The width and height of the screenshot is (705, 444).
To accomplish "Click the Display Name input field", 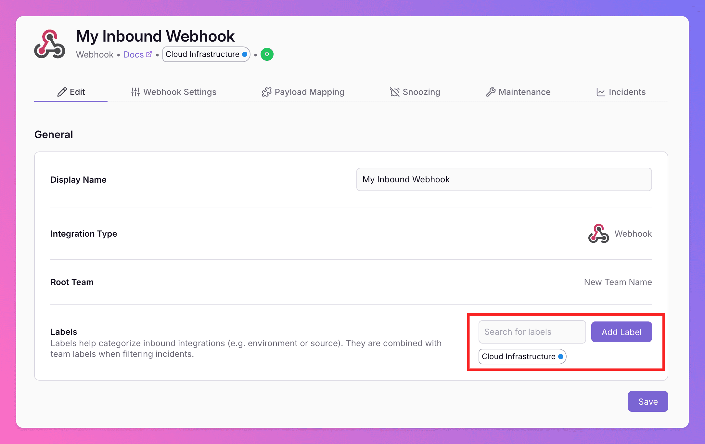I will [504, 179].
